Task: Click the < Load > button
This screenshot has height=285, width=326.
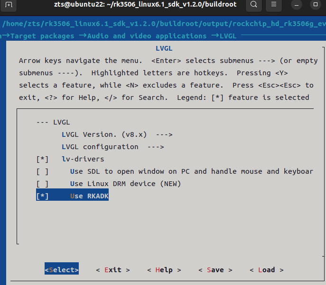Action: pos(267,270)
